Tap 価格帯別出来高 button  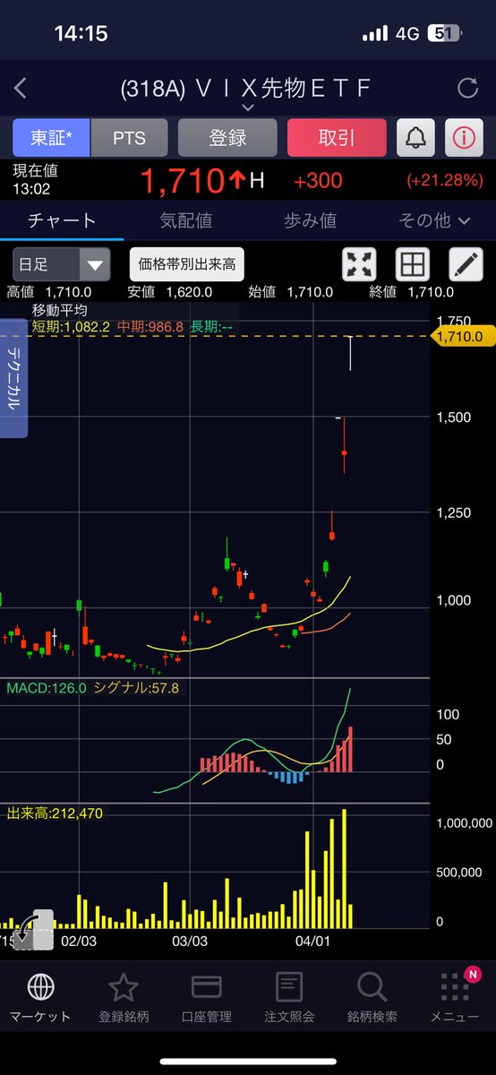[x=187, y=264]
